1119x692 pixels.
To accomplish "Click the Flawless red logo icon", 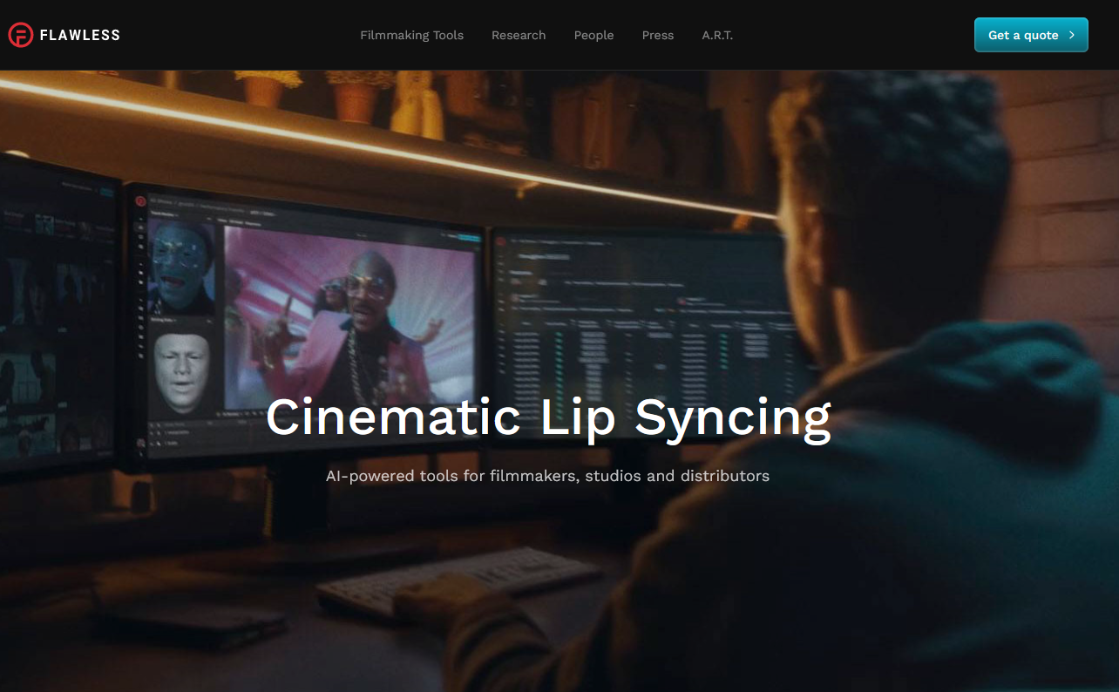I will (21, 35).
